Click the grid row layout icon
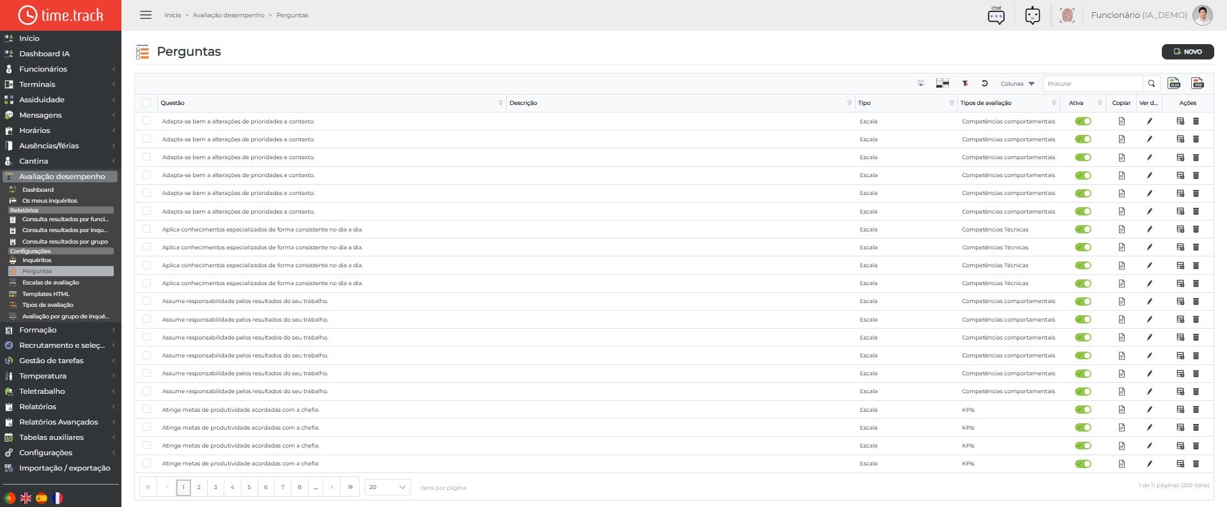The height and width of the screenshot is (507, 1227). (943, 84)
